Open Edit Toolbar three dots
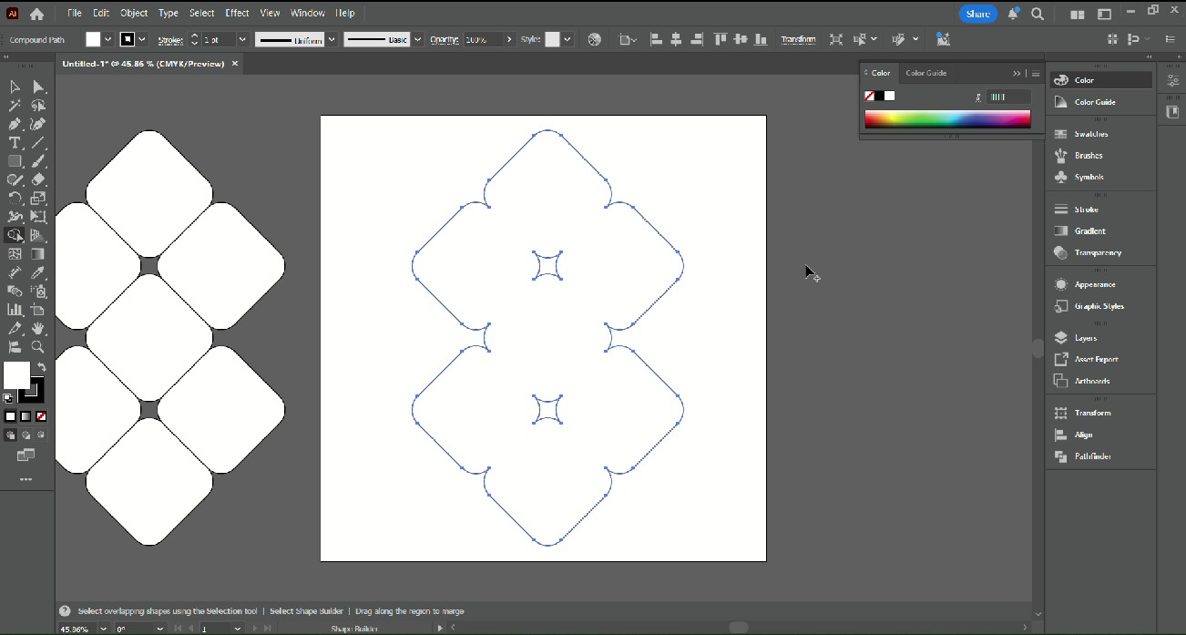This screenshot has width=1186, height=635. point(26,479)
